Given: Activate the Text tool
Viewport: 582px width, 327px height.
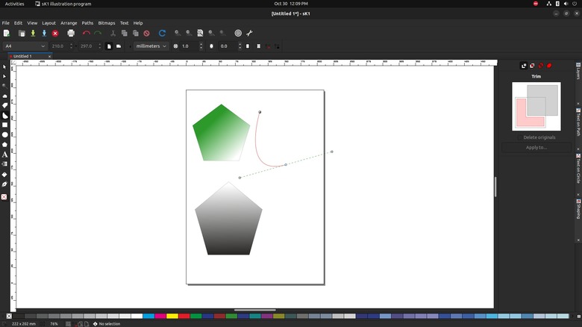Looking at the screenshot, I should (x=4, y=155).
